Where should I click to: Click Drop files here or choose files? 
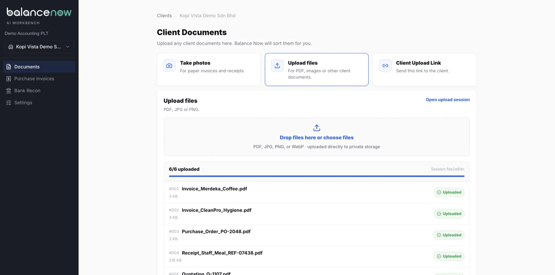pyautogui.click(x=317, y=137)
